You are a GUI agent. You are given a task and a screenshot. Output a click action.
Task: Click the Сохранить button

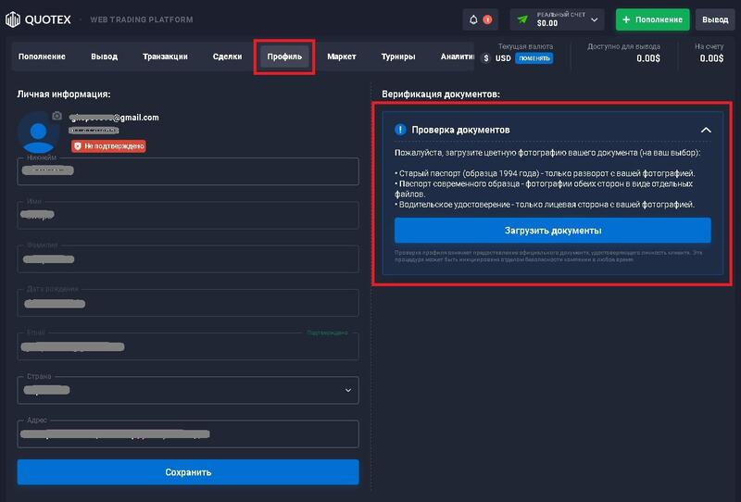pyautogui.click(x=188, y=472)
